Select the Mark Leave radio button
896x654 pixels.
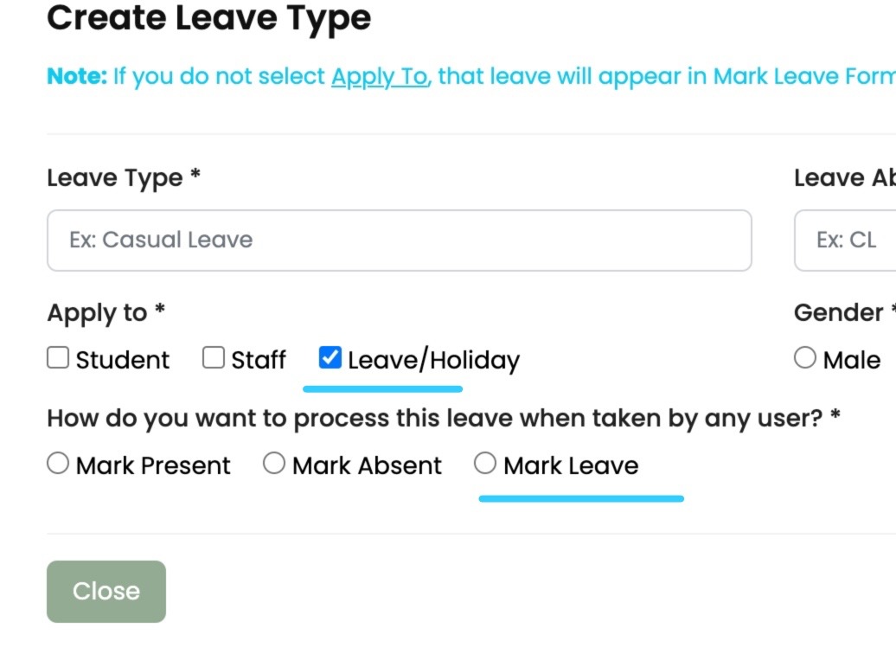483,464
